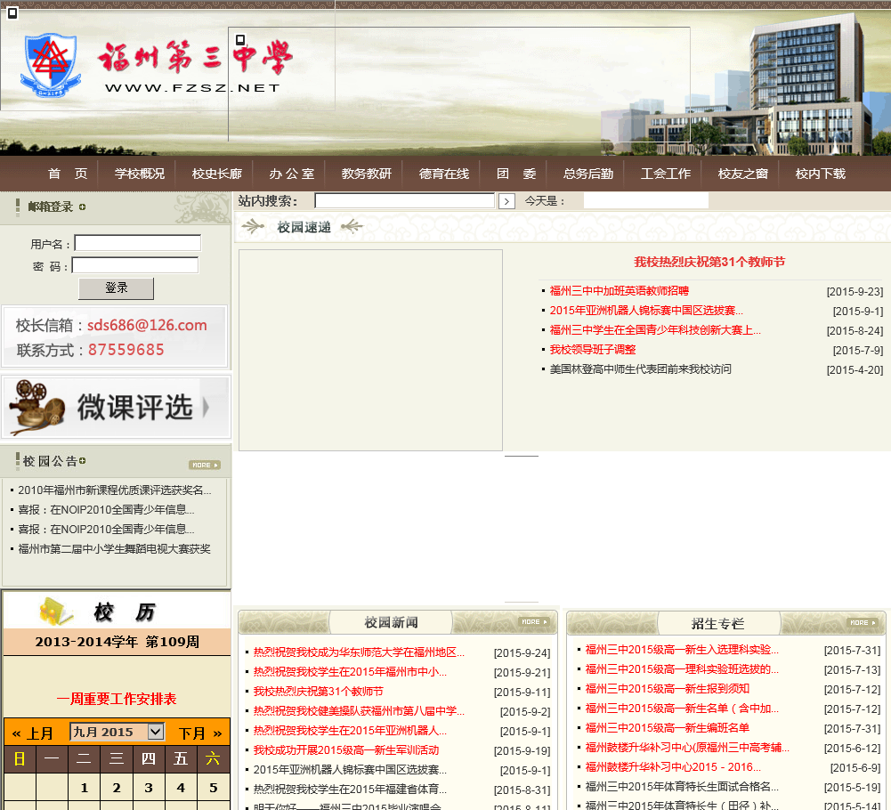Open 总务后勤 menu item

coord(588,174)
